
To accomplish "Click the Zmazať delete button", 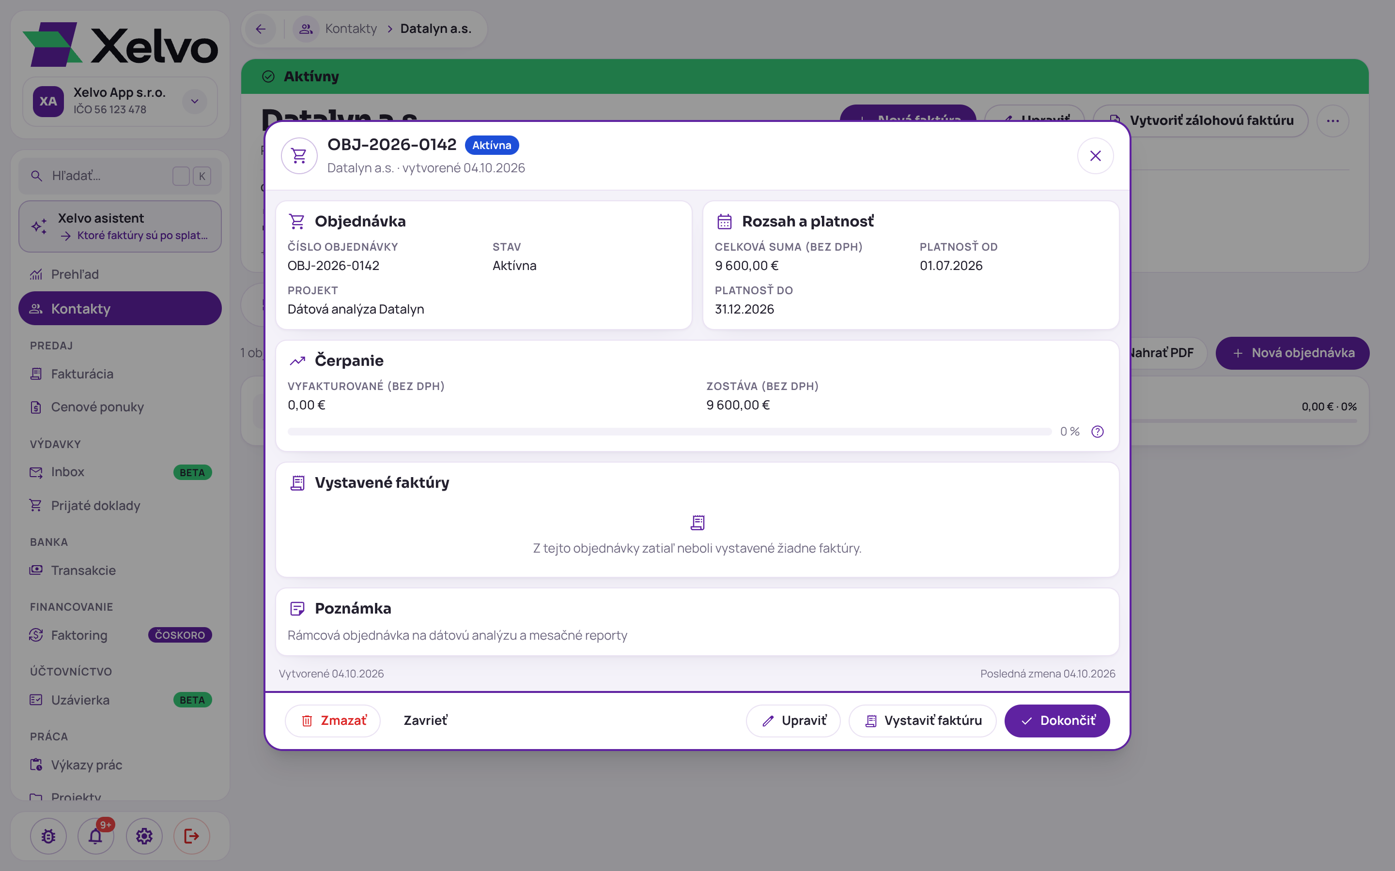I will (x=333, y=721).
